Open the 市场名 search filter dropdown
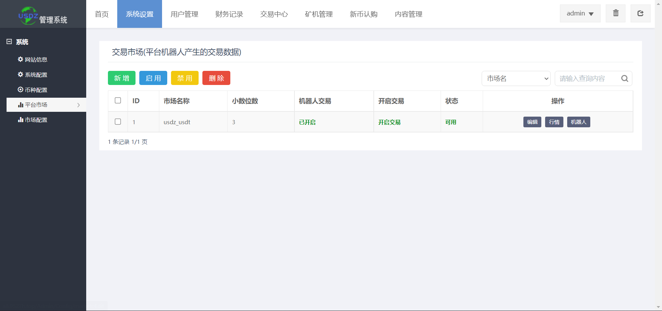 click(x=516, y=78)
